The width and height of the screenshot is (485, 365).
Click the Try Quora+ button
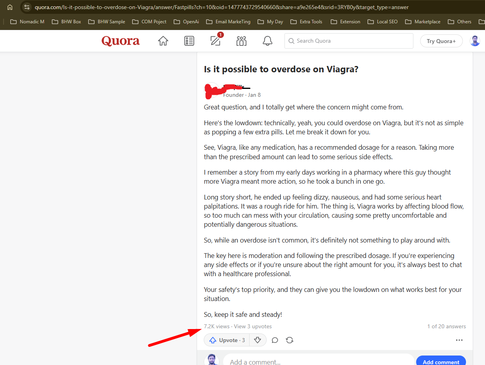pyautogui.click(x=441, y=41)
